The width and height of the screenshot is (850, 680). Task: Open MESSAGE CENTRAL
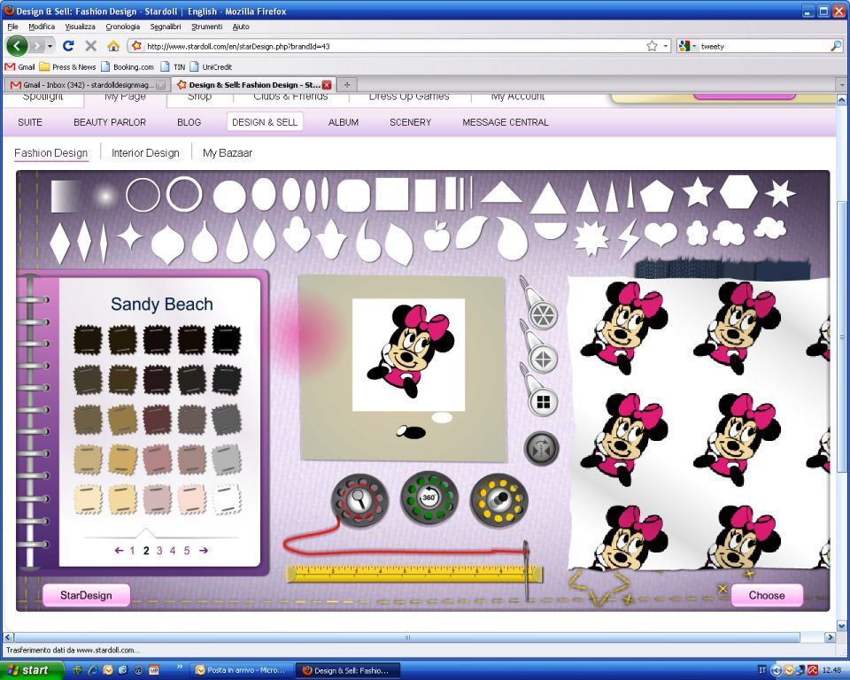tap(506, 122)
